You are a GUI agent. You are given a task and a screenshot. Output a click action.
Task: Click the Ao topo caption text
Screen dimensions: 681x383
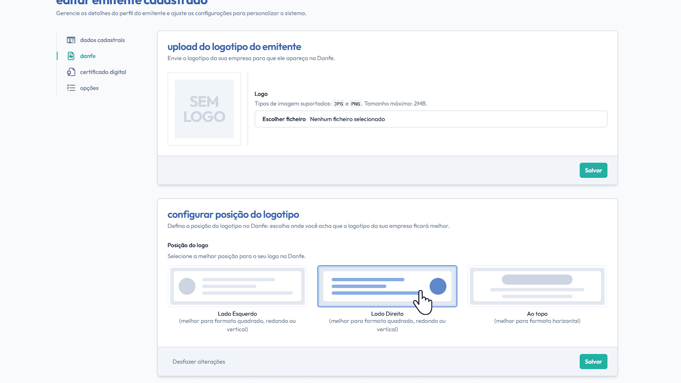537,314
